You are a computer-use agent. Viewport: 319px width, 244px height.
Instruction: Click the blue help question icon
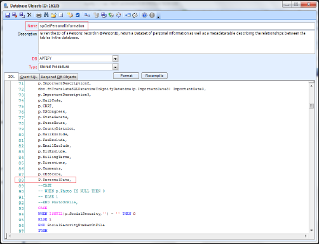(145, 15)
